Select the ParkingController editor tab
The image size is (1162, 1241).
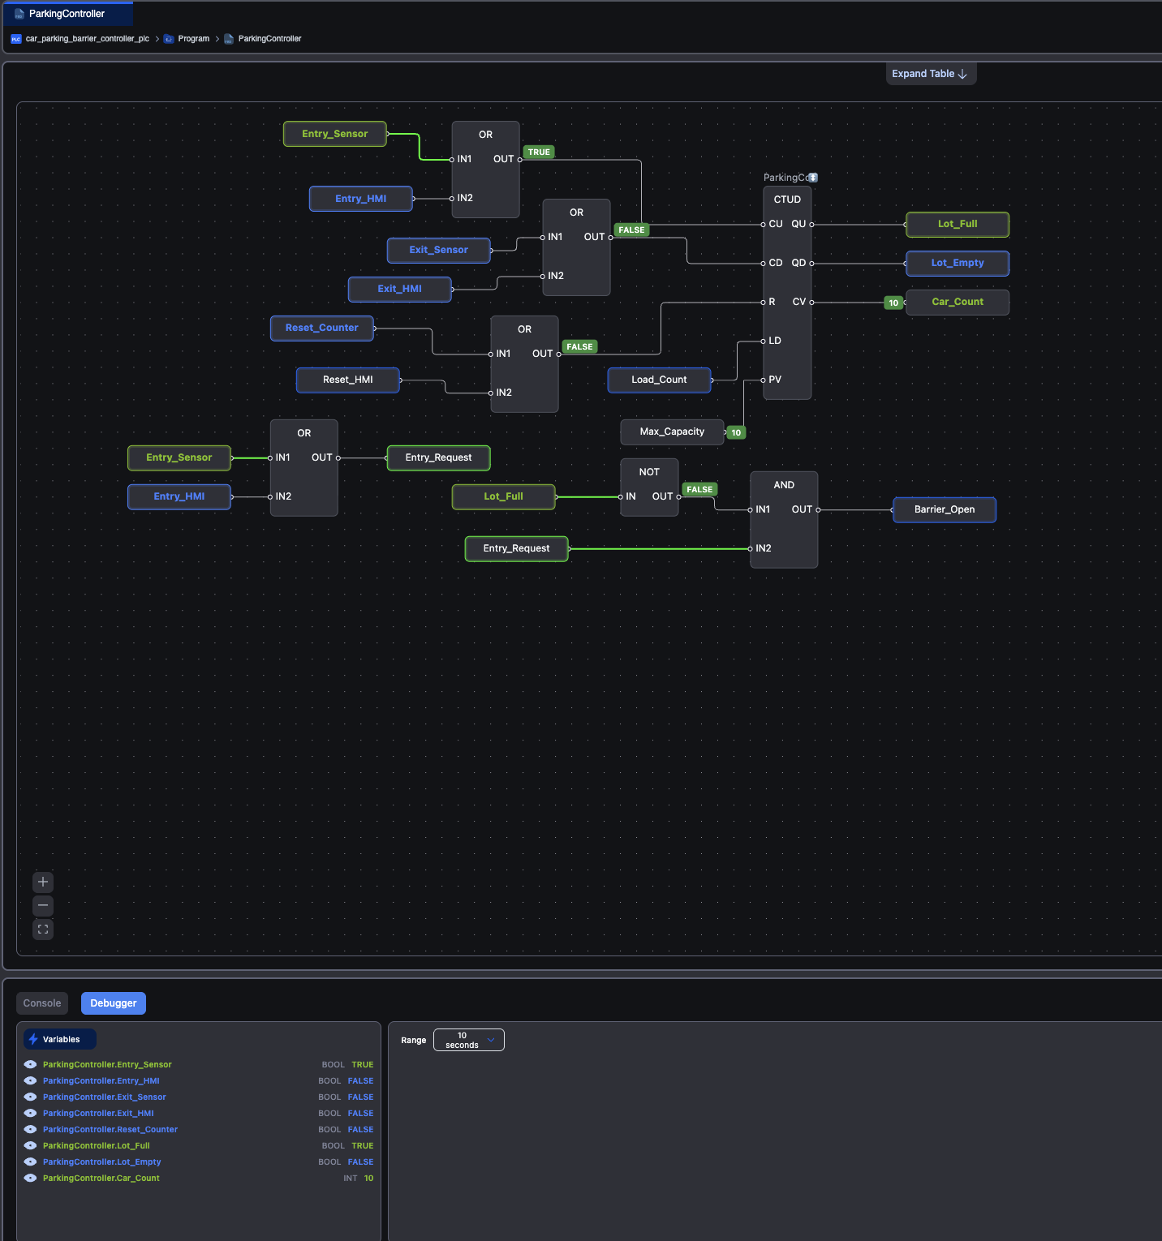click(67, 14)
